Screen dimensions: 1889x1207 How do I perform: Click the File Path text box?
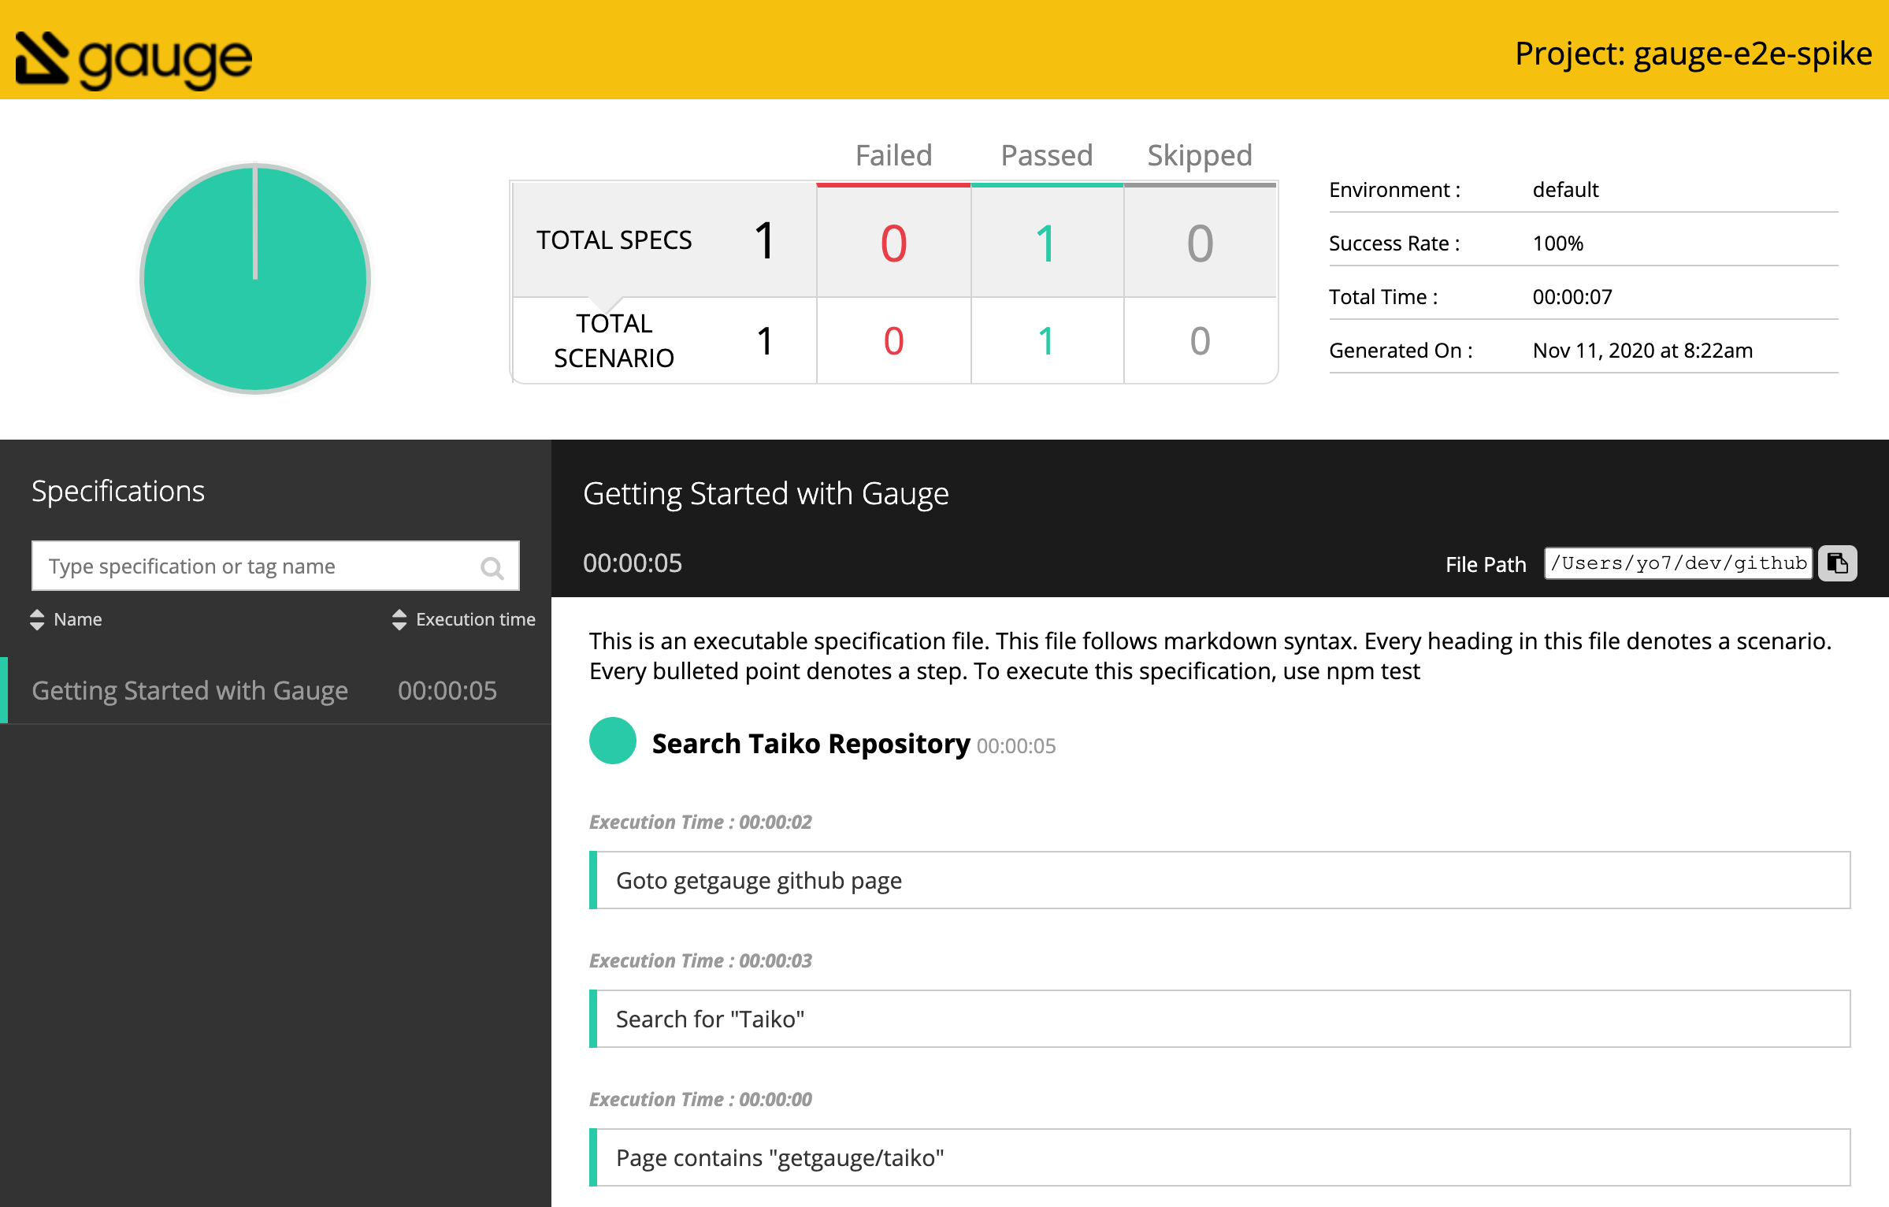click(x=1678, y=563)
